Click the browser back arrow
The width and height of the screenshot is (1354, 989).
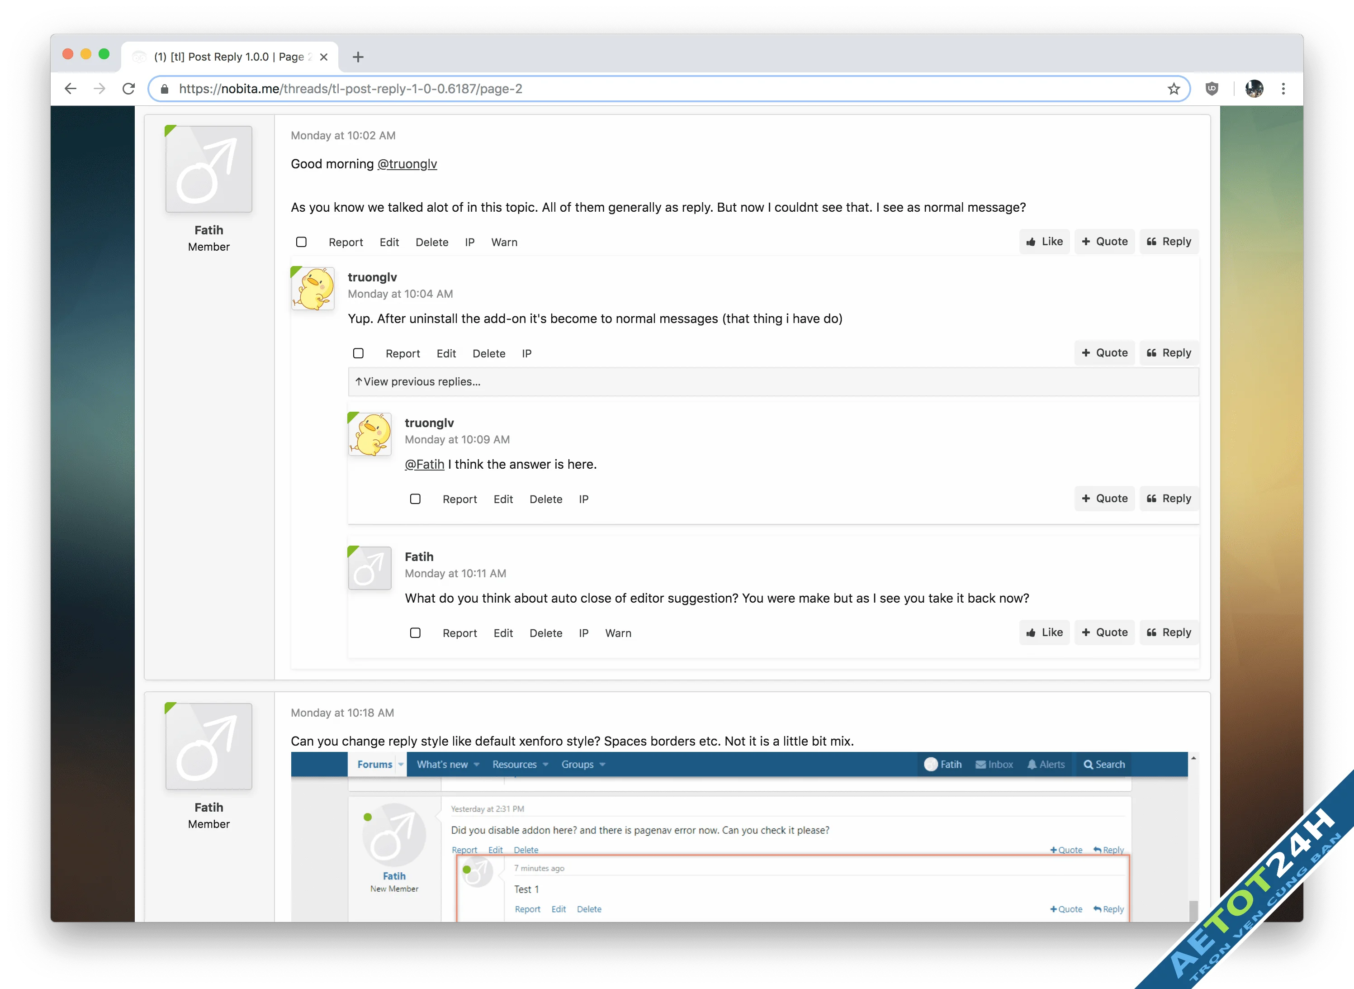(x=71, y=89)
